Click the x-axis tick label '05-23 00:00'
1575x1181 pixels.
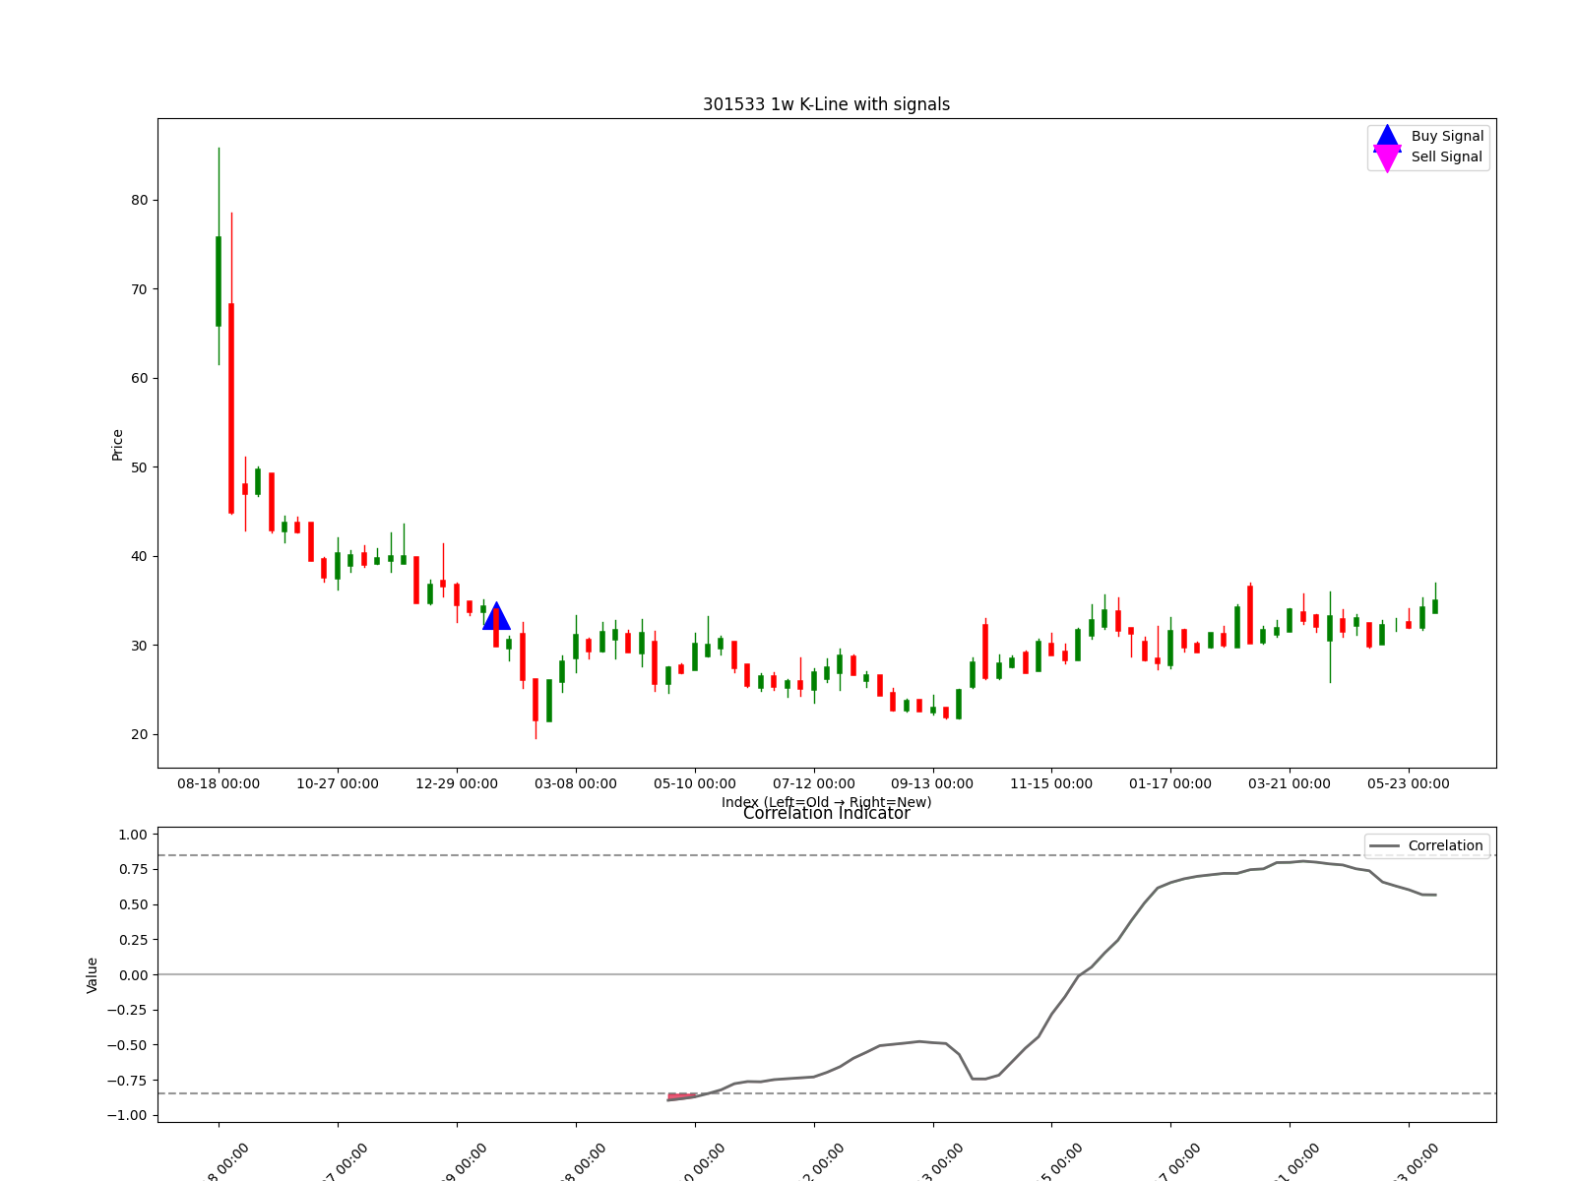[1409, 783]
